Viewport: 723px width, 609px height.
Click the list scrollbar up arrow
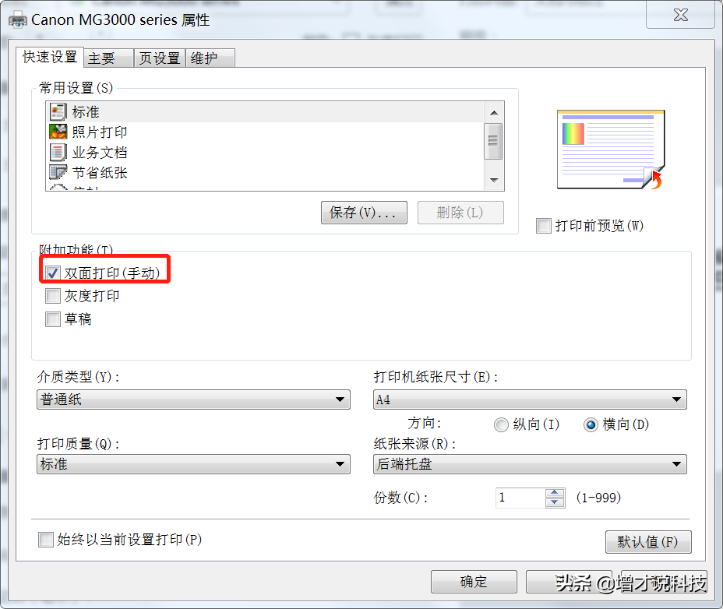pyautogui.click(x=494, y=113)
